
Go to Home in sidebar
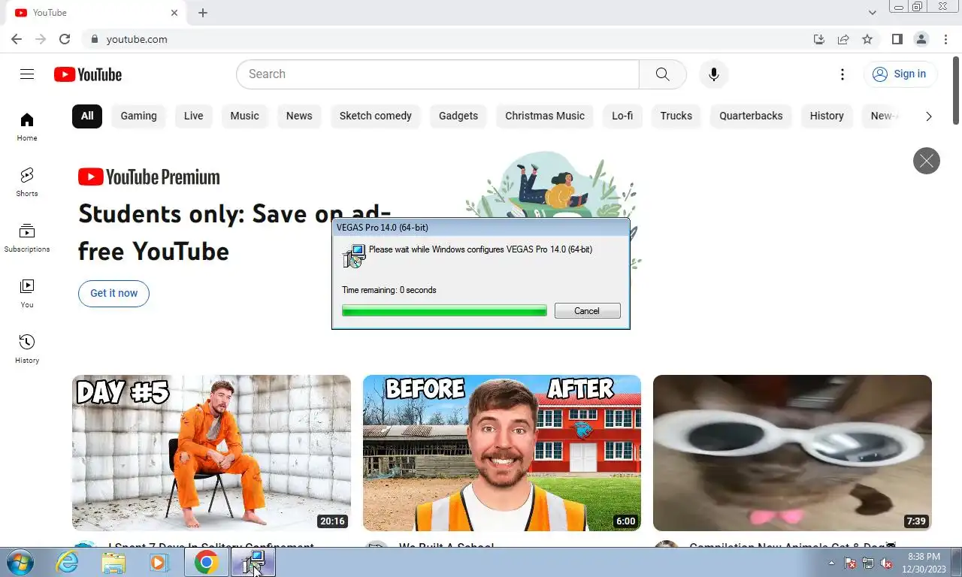click(x=27, y=127)
